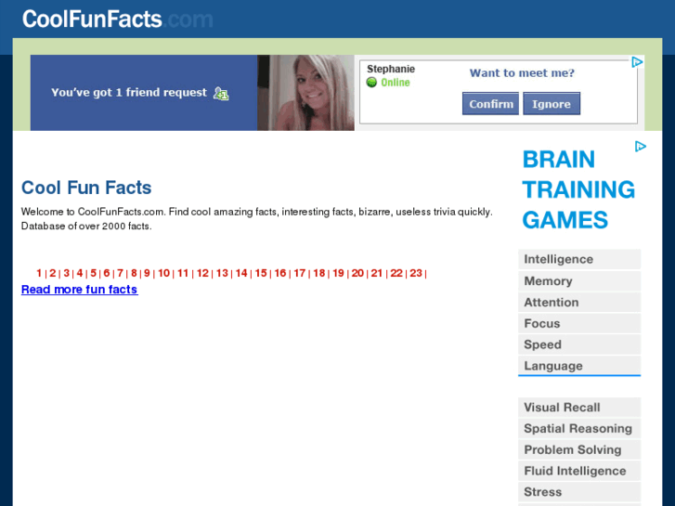675x506 pixels.
Task: Click the 'Want to meet me?' text
Action: (522, 72)
